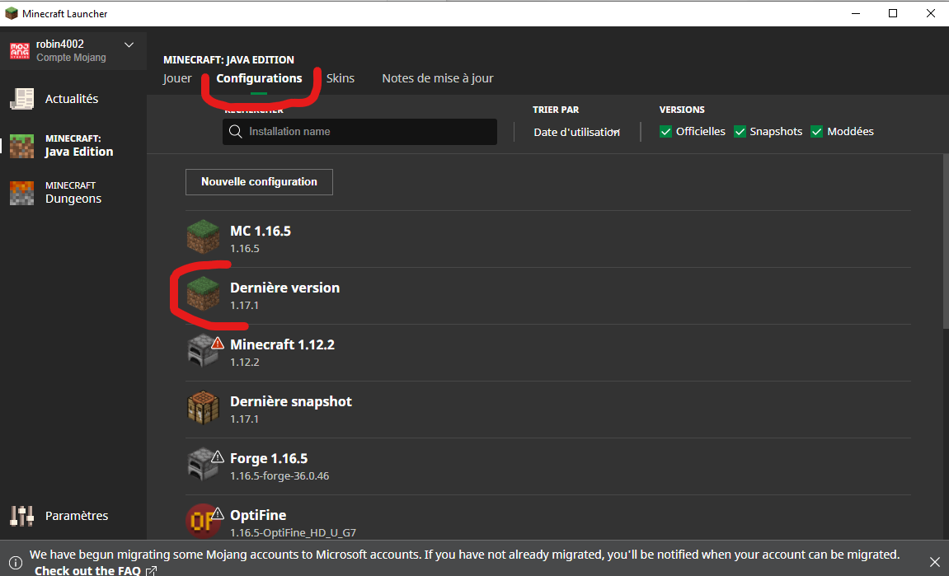Open Actualités via the newspaper icon
The height and width of the screenshot is (576, 949).
click(21, 99)
